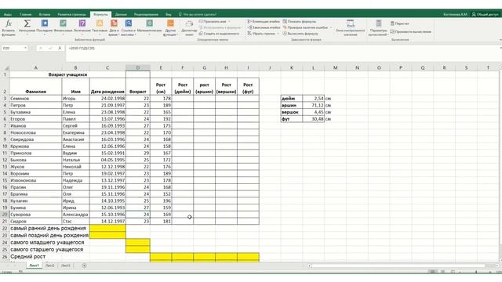Screen dimensions: 502x282
Task: Add a new sheet with plus button
Action: pos(84,266)
